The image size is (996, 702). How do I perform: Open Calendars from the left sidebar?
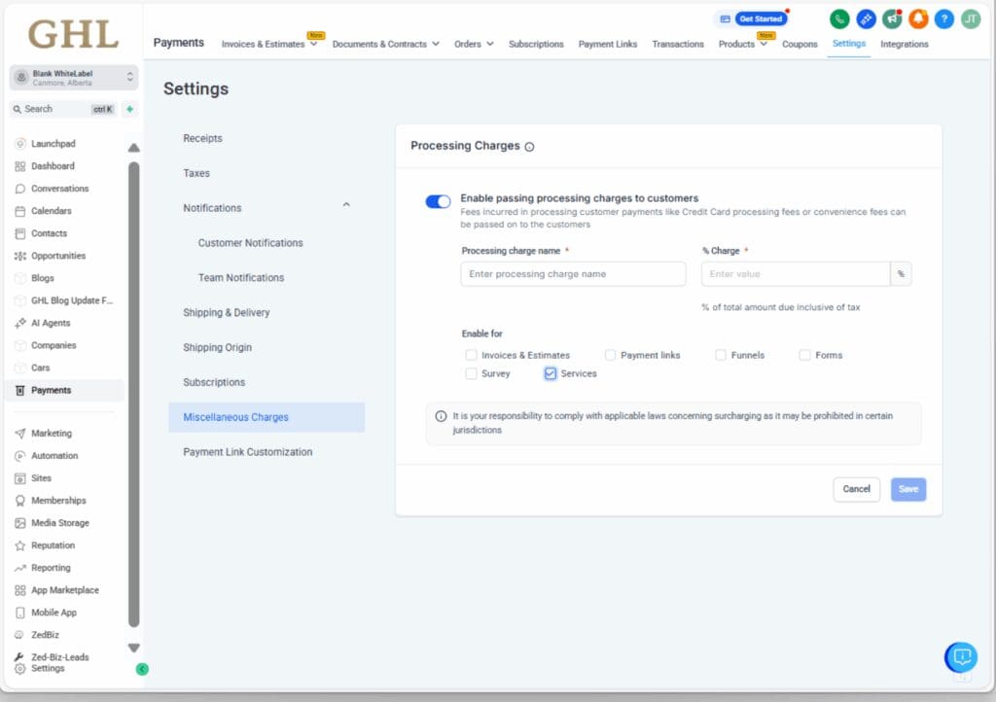tap(21, 211)
